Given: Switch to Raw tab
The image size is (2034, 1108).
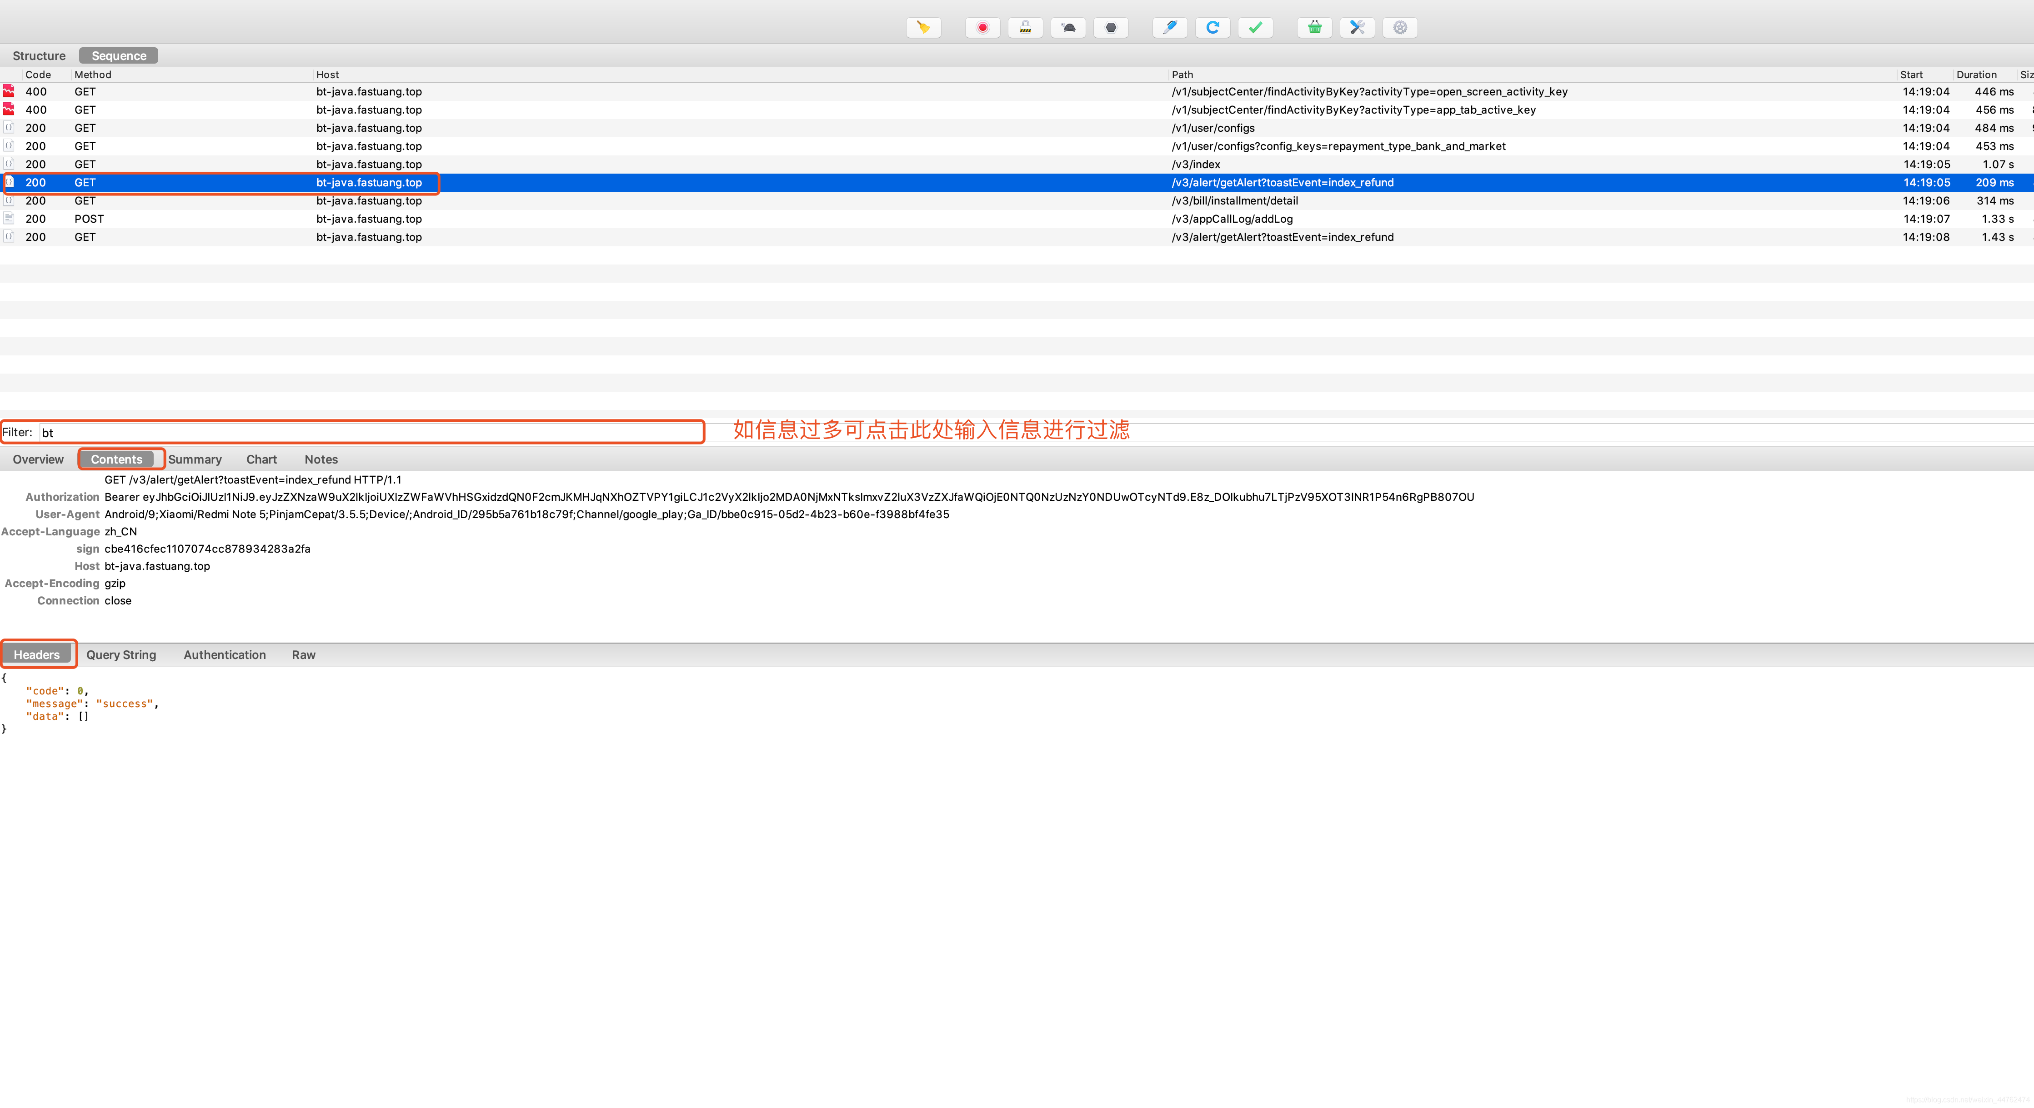Looking at the screenshot, I should click(x=303, y=655).
